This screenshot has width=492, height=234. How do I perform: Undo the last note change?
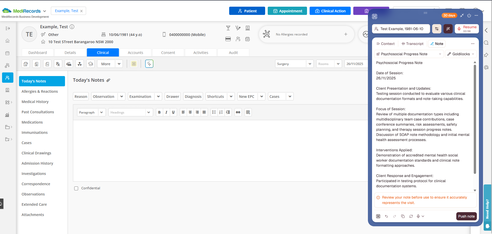(386, 216)
